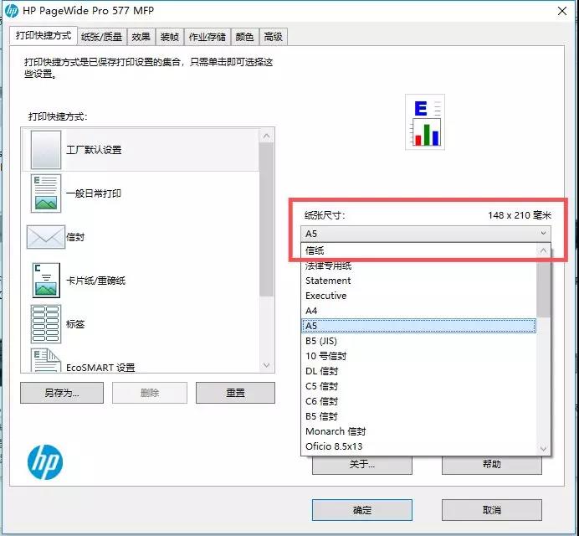Open the 纸张/质量 tab
The image size is (579, 536).
pyautogui.click(x=101, y=37)
